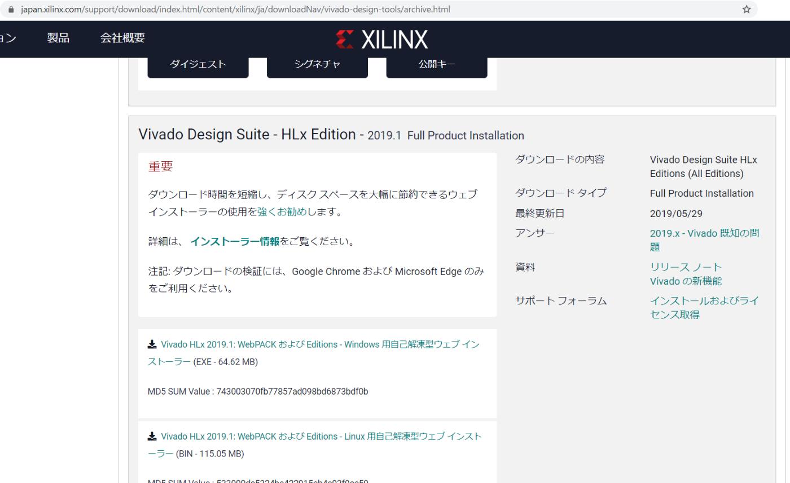
Task: Click the Windows MD5 SUM value 743003070fb77857ad098bd6873bdf0b
Action: point(291,391)
